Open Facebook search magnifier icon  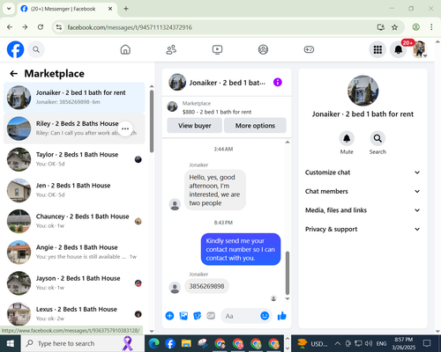[x=36, y=49]
